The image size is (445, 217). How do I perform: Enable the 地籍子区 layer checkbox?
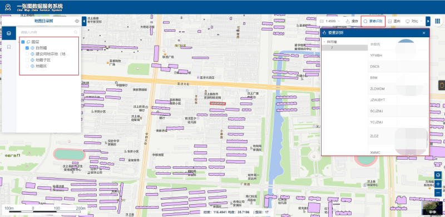(x=27, y=60)
